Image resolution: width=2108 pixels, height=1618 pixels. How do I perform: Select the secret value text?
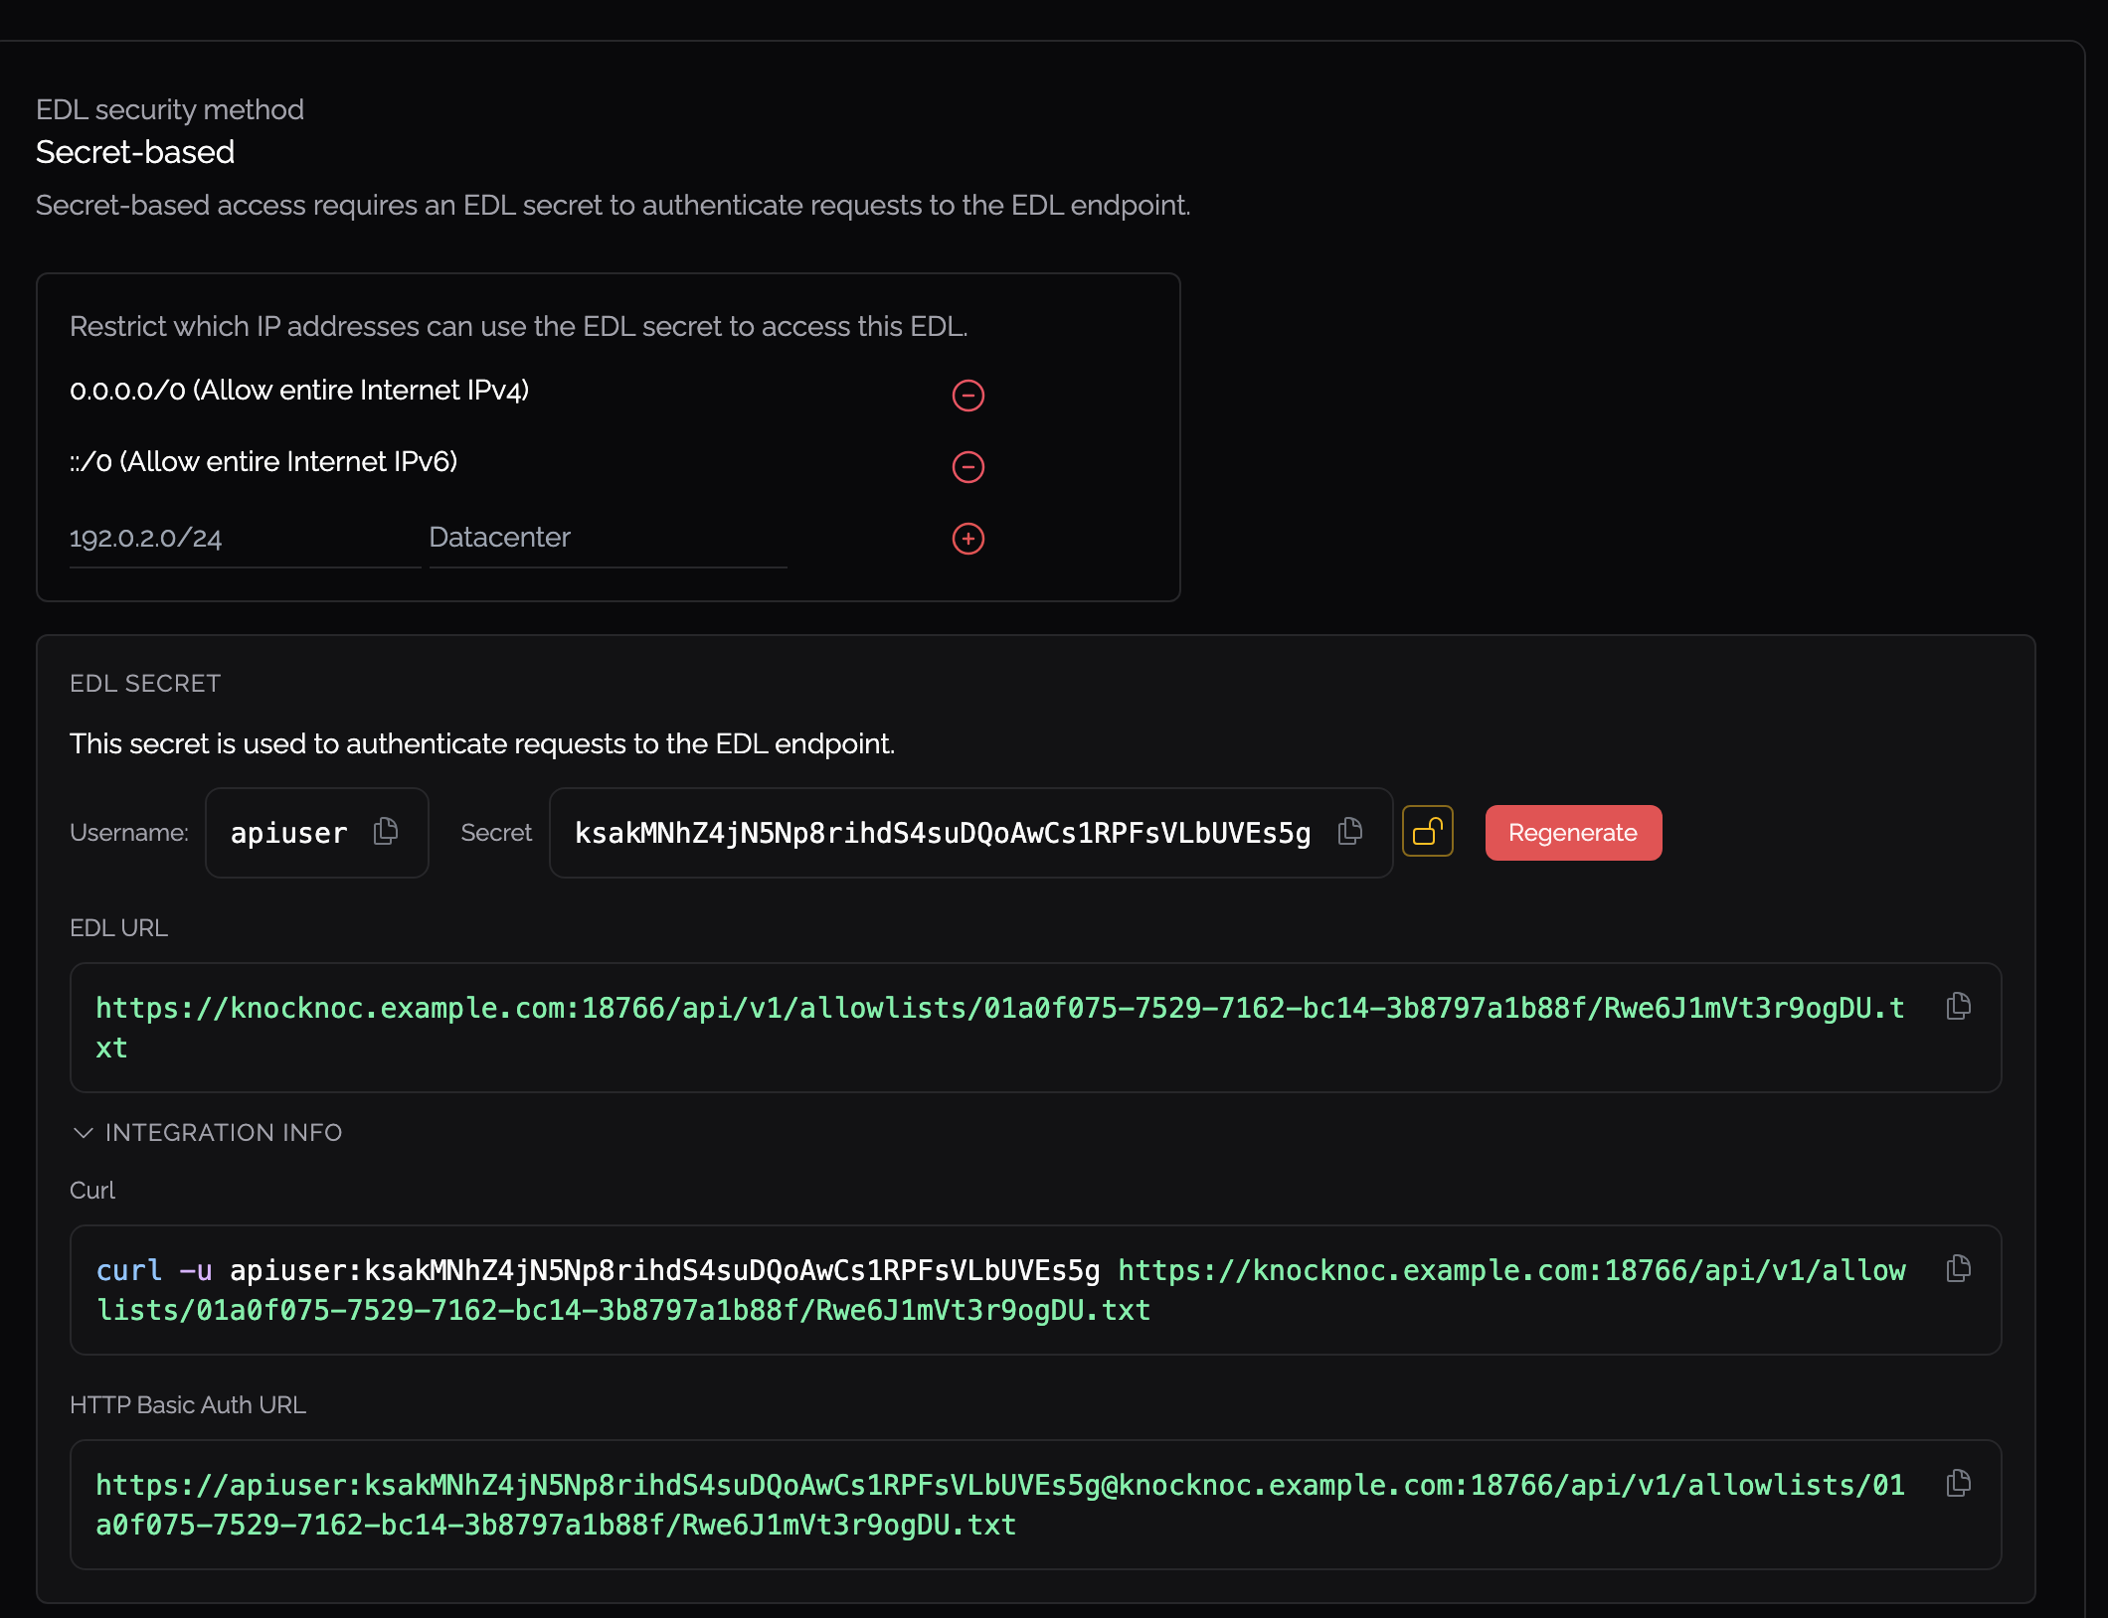coord(943,833)
